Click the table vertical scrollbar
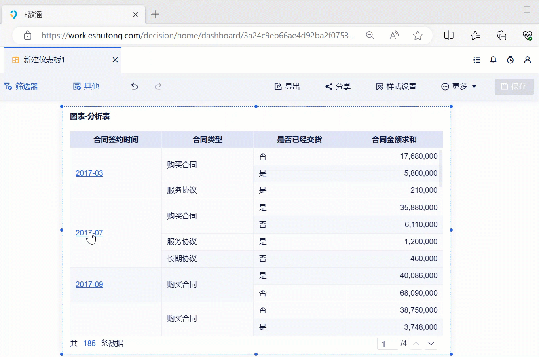This screenshot has height=357, width=539. pos(440,168)
